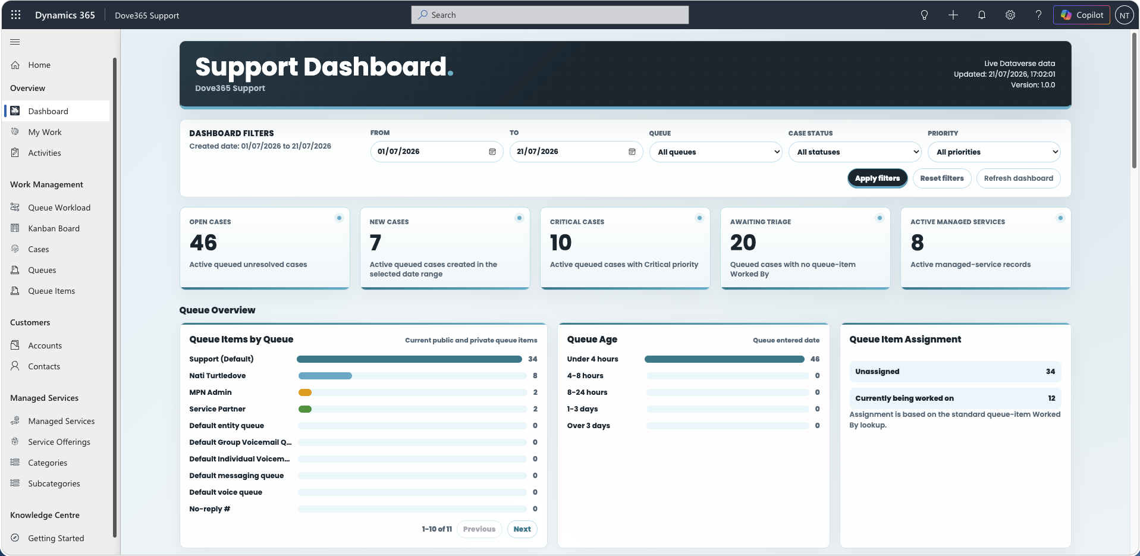
Task: Open the NT user avatar
Action: click(x=1124, y=15)
